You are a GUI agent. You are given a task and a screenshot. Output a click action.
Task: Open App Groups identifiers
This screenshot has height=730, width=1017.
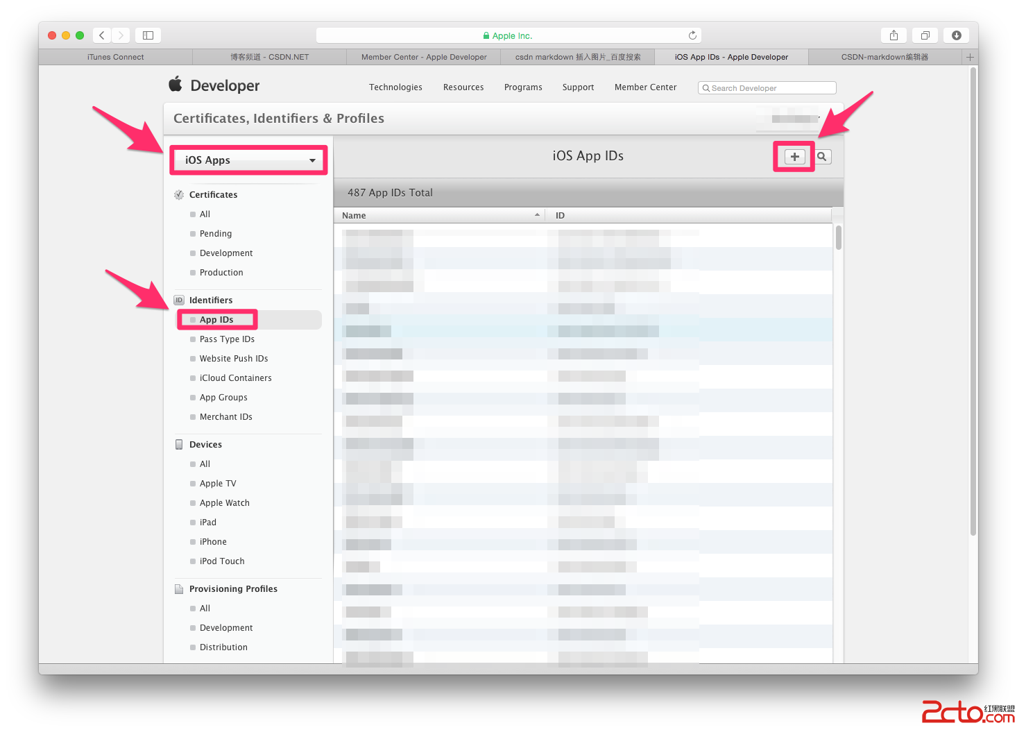click(223, 398)
